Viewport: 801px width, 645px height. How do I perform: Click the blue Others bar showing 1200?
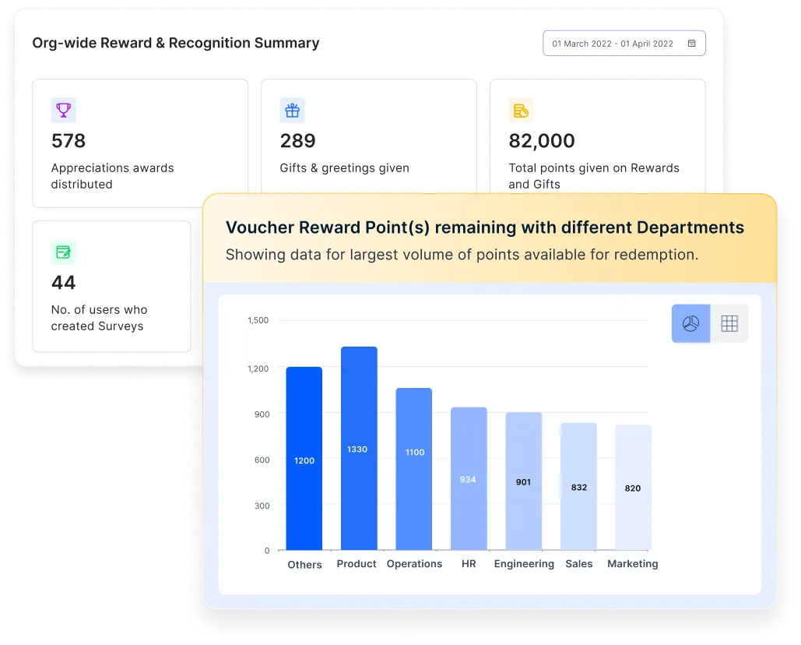tap(304, 456)
